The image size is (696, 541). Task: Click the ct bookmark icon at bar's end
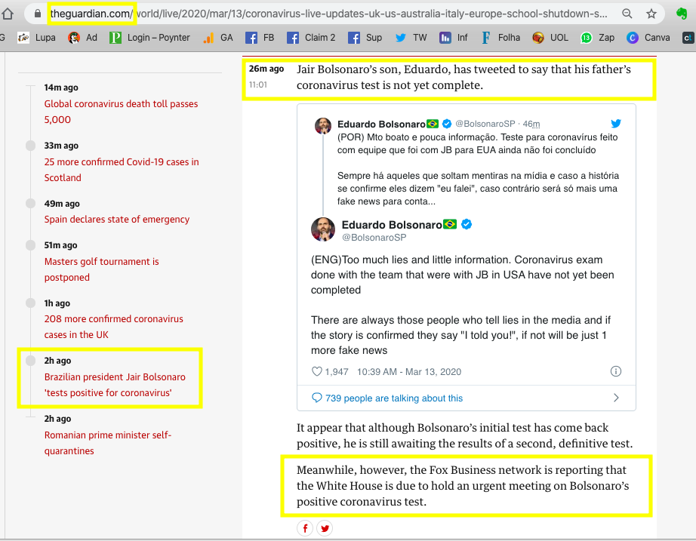point(688,38)
